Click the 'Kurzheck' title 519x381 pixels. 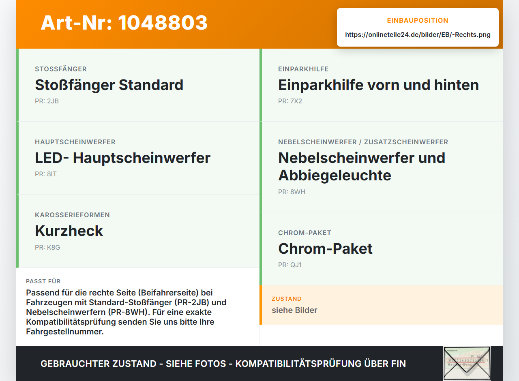(x=69, y=231)
